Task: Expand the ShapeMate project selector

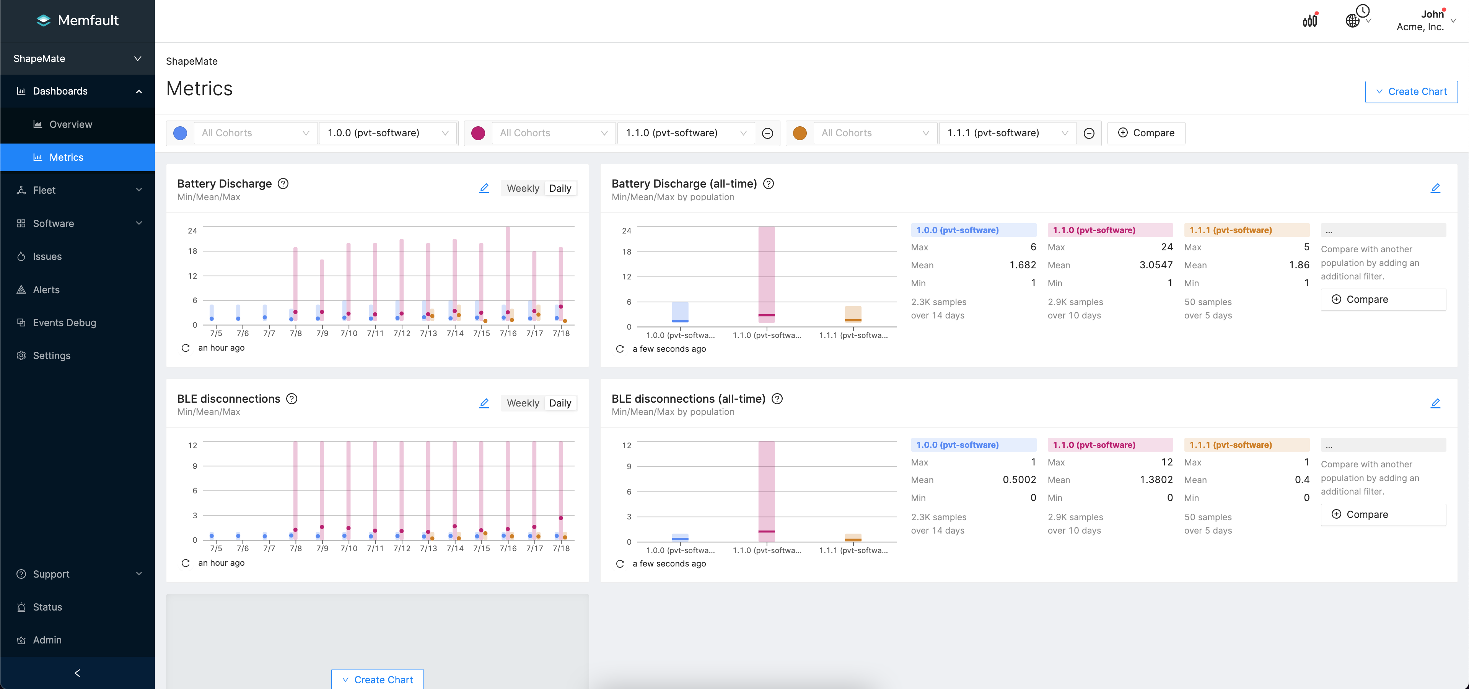Action: point(77,59)
